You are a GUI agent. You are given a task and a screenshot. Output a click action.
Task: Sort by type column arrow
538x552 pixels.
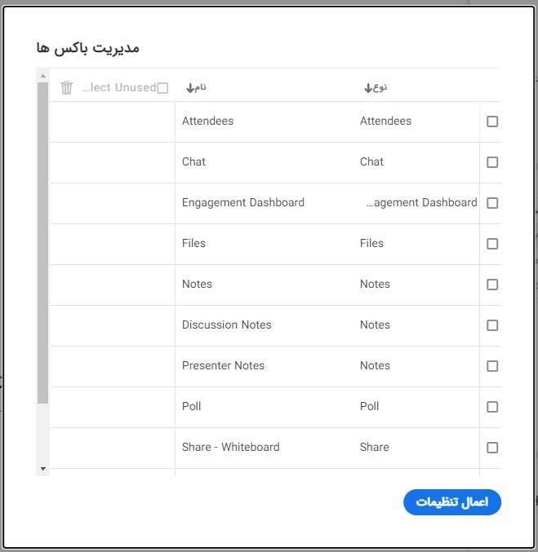368,88
